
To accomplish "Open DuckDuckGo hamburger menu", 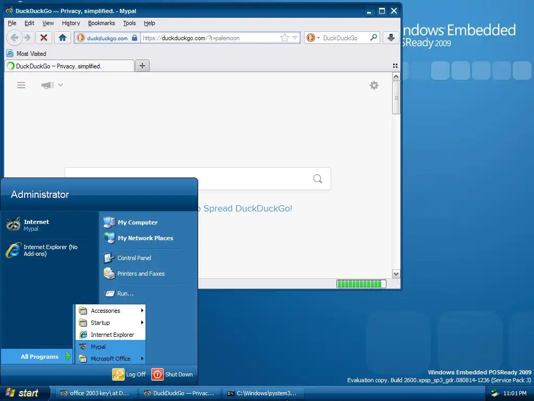I will (21, 85).
